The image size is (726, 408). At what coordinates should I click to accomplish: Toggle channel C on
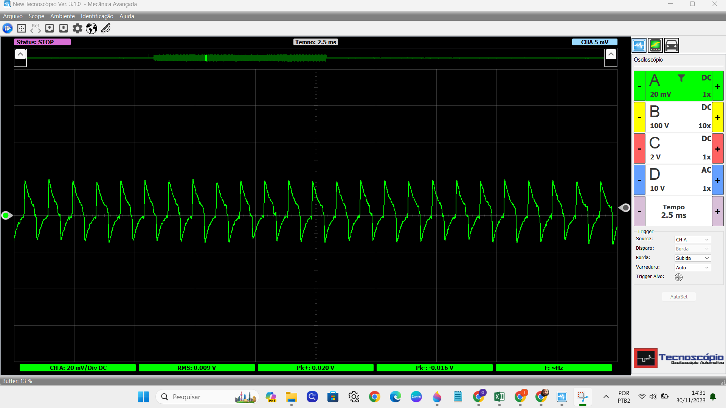click(655, 143)
